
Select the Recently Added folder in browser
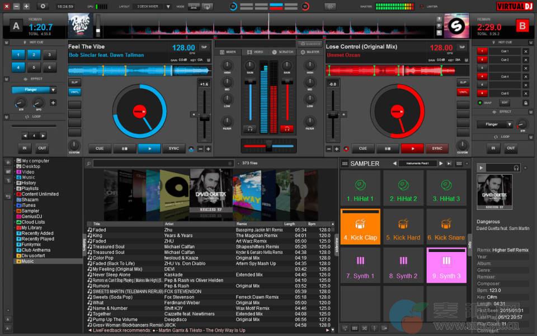pos(37,234)
